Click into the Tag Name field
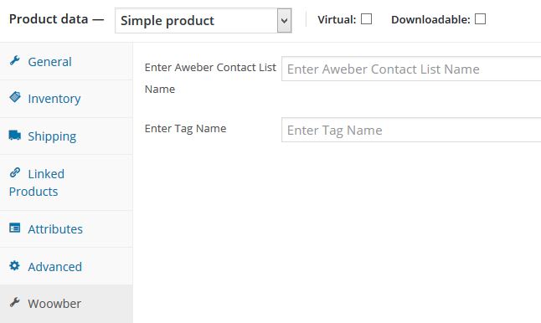Screen dimensions: 541x323 [411, 130]
